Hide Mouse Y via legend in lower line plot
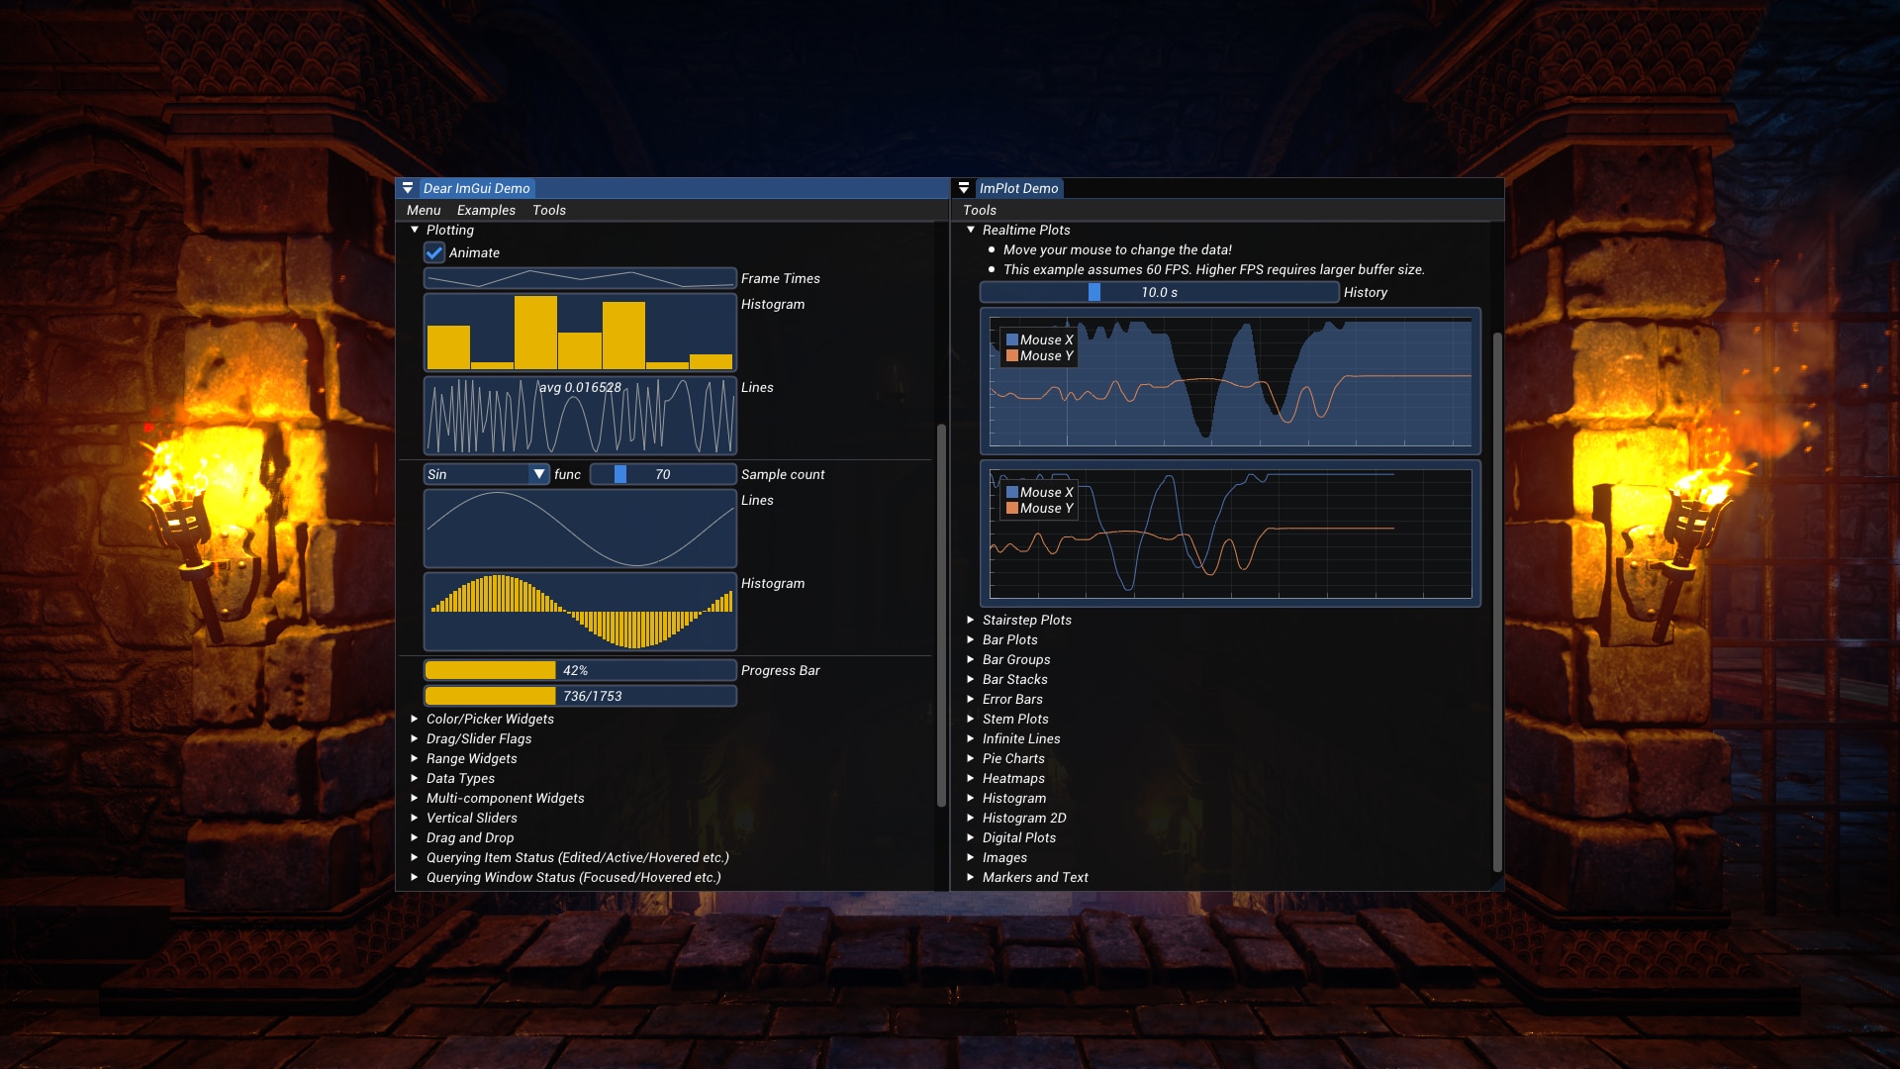This screenshot has height=1069, width=1900. click(1011, 507)
